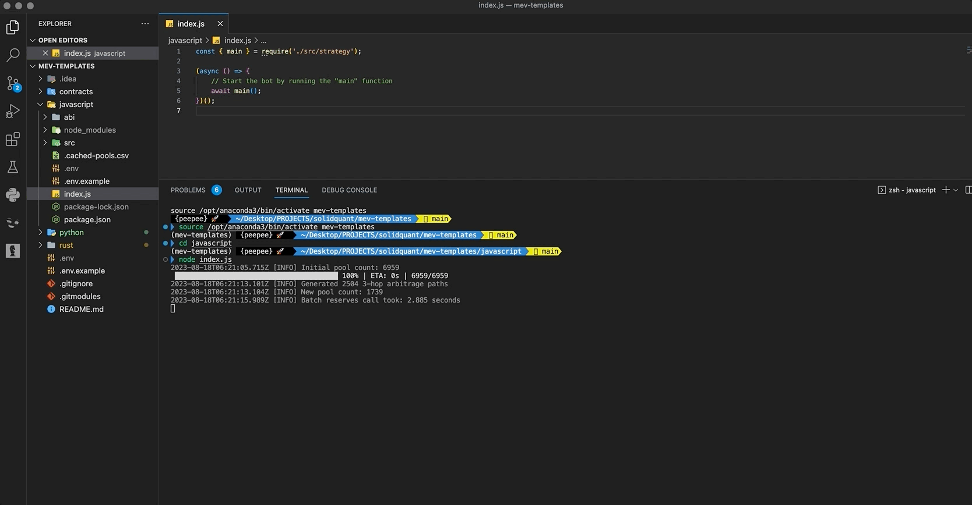
Task: Open the Python view in activity bar
Action: pyautogui.click(x=13, y=195)
